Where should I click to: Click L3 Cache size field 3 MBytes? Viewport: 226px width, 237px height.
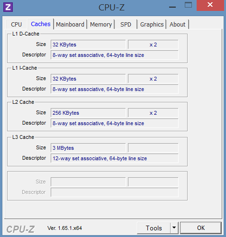88,148
